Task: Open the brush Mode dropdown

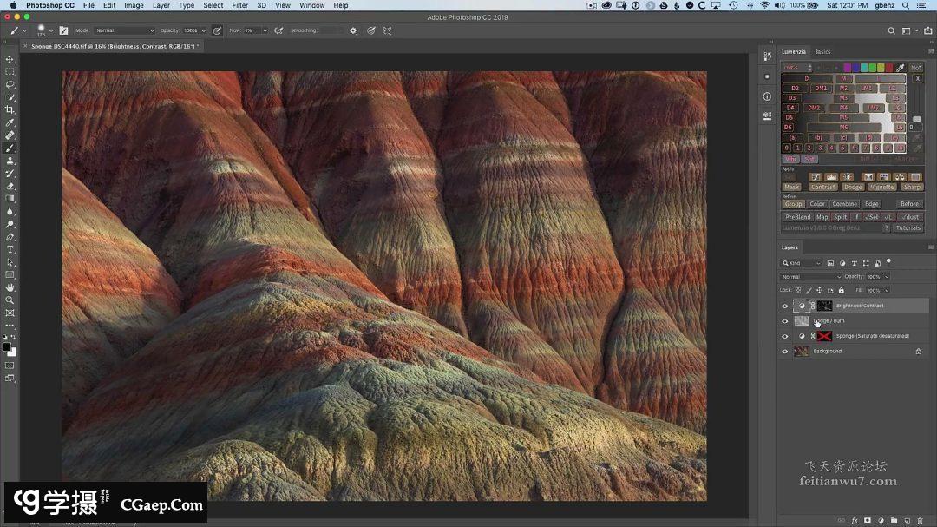Action: point(124,30)
